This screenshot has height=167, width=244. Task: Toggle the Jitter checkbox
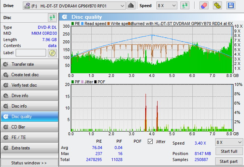point(150,142)
